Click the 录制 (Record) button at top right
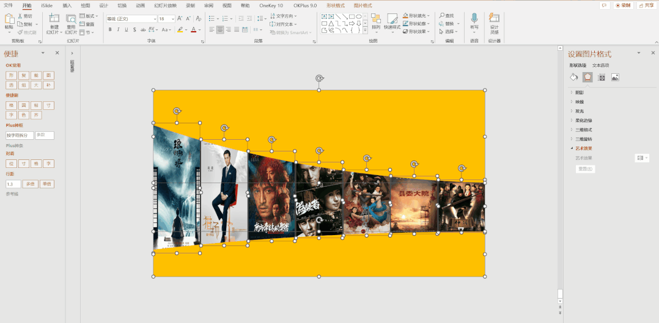The width and height of the screenshot is (659, 323). coord(624,5)
